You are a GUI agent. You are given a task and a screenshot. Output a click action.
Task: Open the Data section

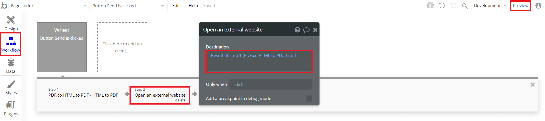click(x=11, y=66)
